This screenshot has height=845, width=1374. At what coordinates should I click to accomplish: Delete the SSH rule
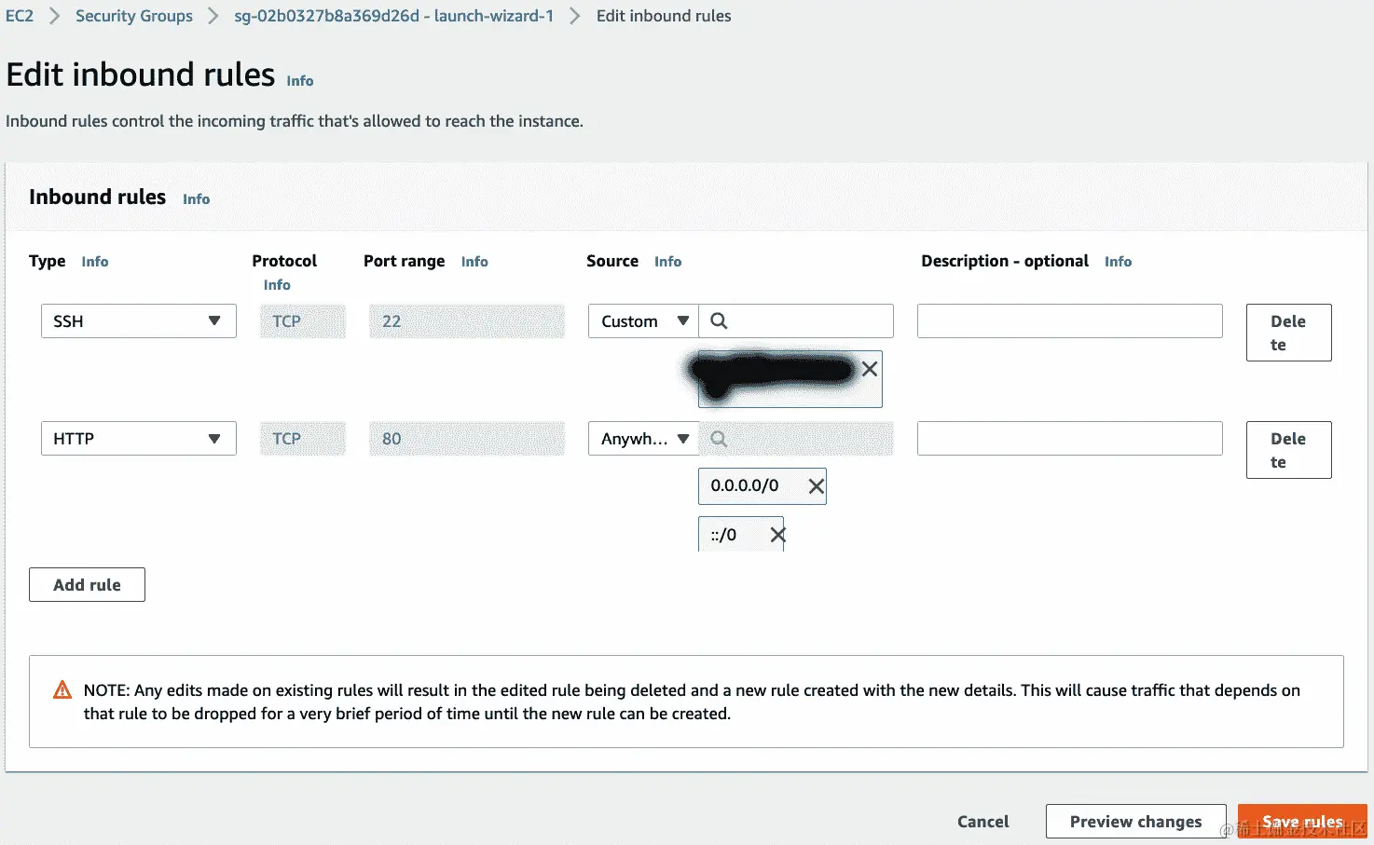[1288, 333]
